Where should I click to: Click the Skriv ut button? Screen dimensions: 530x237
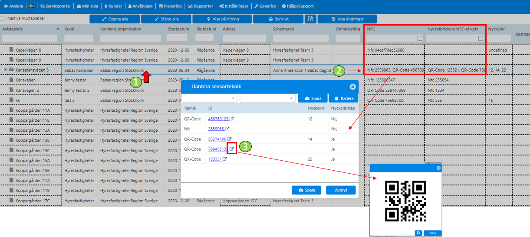(x=278, y=19)
